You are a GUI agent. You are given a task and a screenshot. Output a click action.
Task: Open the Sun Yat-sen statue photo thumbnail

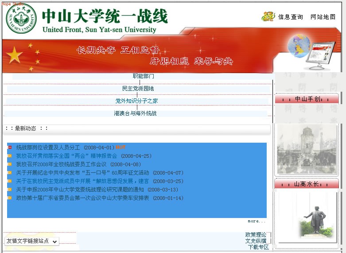point(307,218)
